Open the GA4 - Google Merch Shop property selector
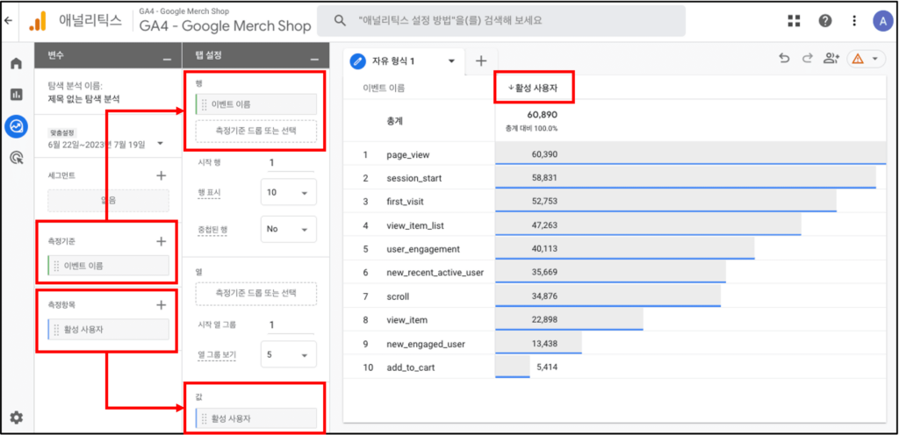Screen dimensions: 899x435 click(x=226, y=21)
